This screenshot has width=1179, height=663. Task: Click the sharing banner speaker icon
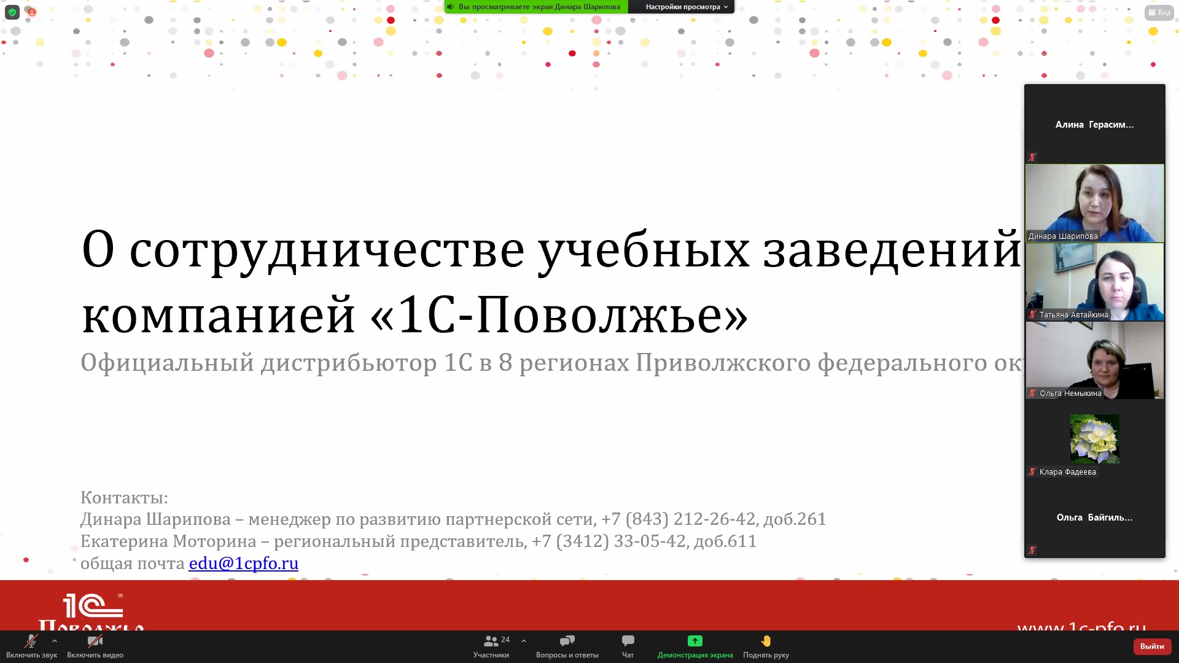(451, 7)
